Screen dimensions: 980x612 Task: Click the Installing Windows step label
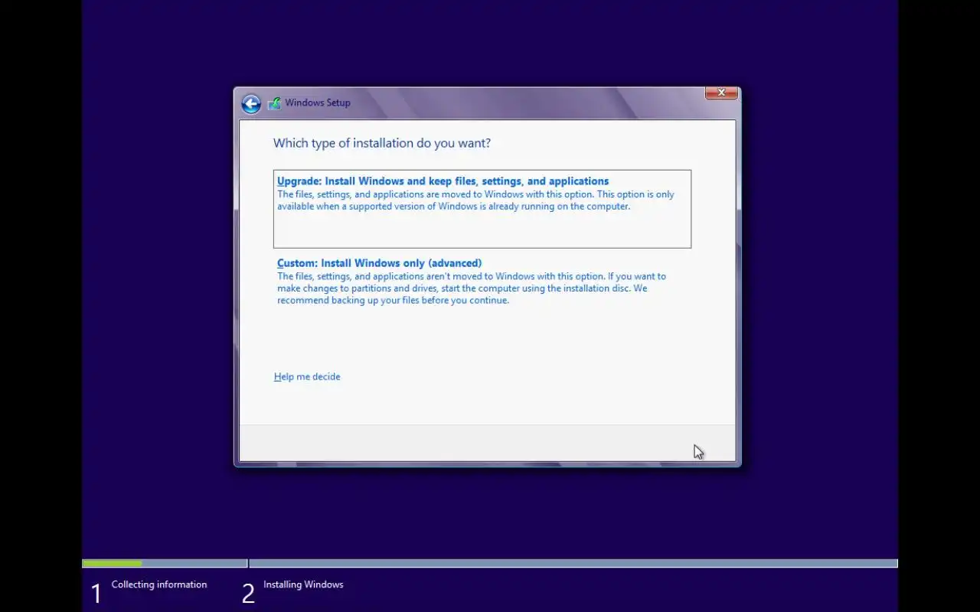coord(303,584)
